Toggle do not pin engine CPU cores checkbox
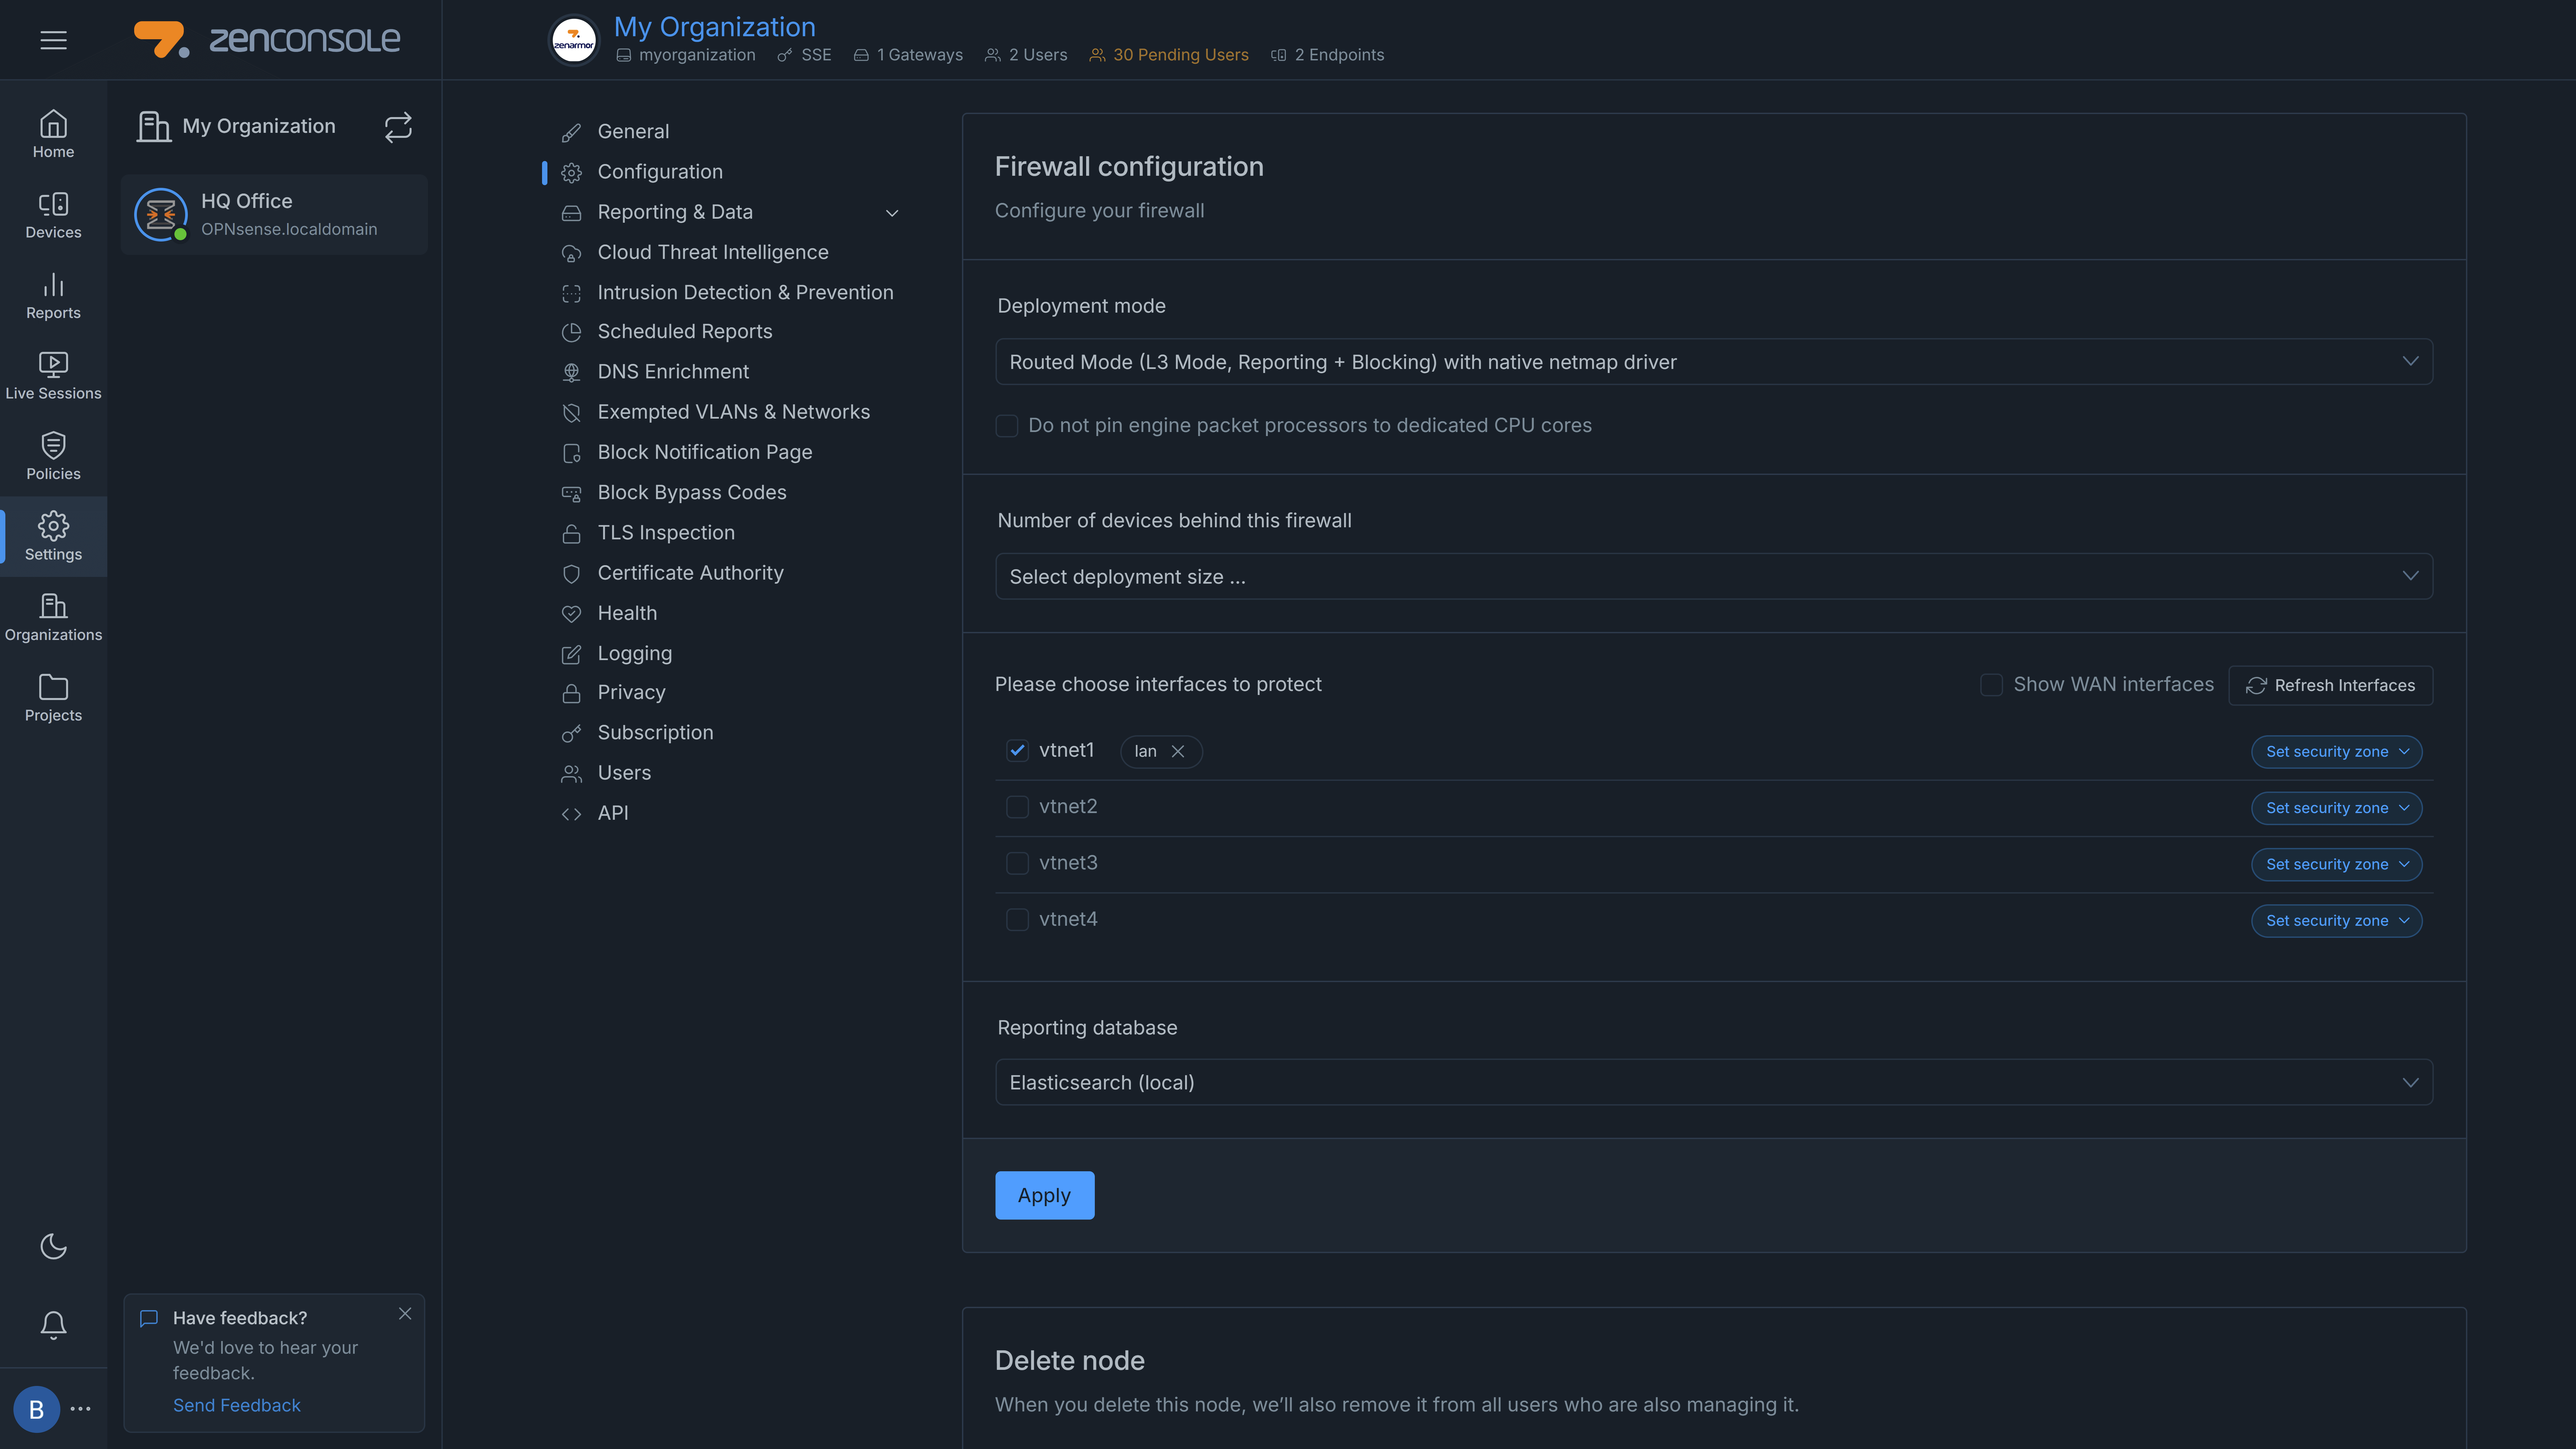Viewport: 2576px width, 1449px height. (1007, 426)
